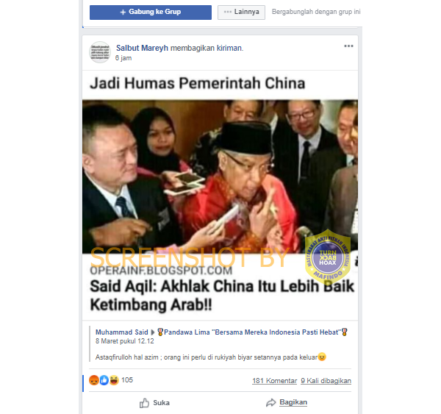Open the Said Aqil article headline
The width and height of the screenshot is (441, 414).
click(222, 296)
